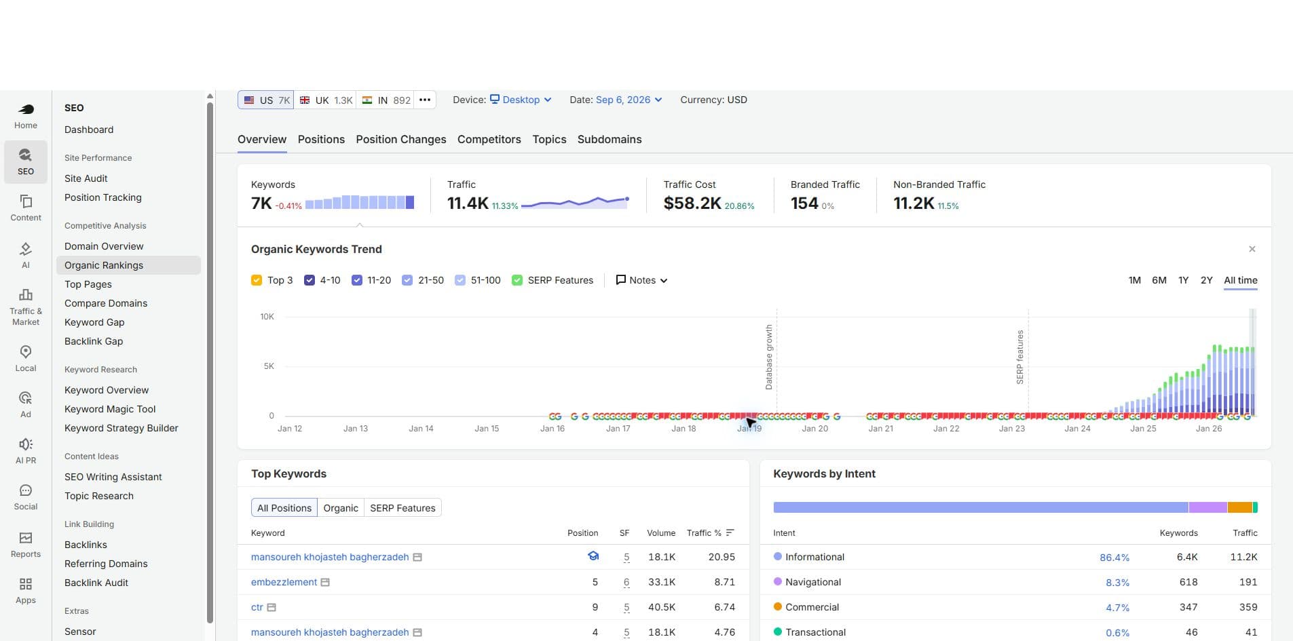Set chart range to All time
The image size is (1293, 641).
point(1241,280)
